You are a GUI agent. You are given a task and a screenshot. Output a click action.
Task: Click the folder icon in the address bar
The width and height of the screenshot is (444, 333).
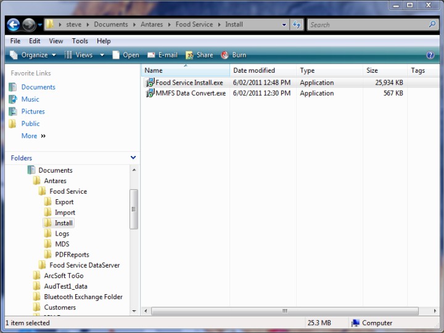point(49,24)
